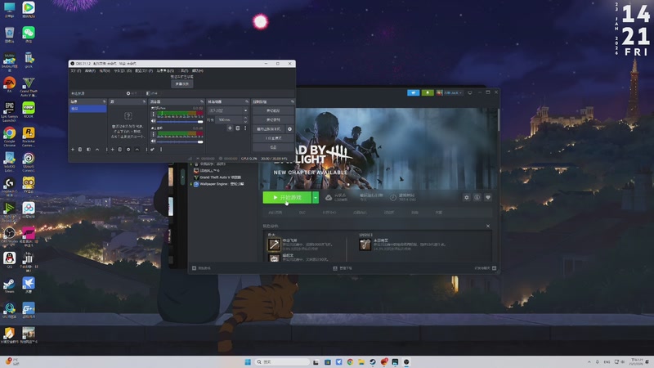Screen dimensions: 654x368
Task: Click Steam game info icon
Action: (477, 197)
